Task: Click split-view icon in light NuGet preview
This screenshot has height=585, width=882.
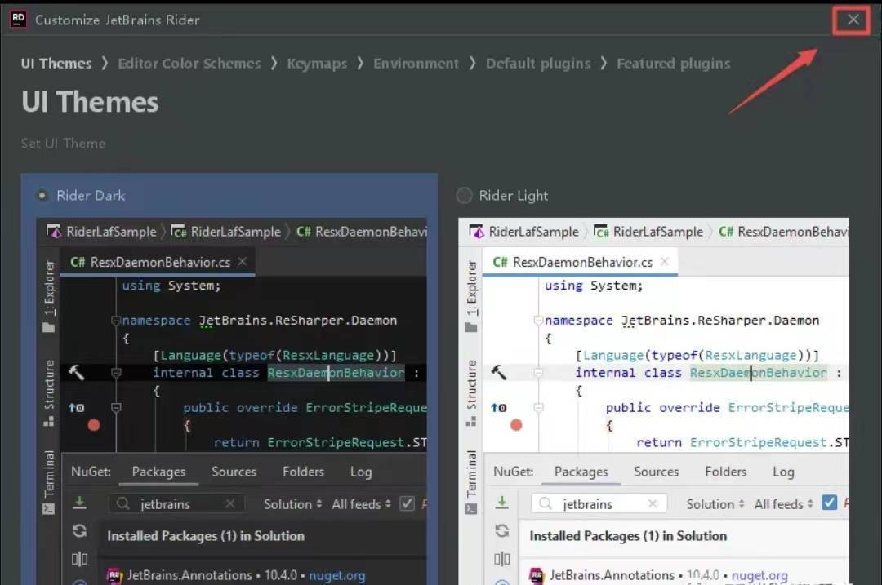Action: click(x=501, y=559)
